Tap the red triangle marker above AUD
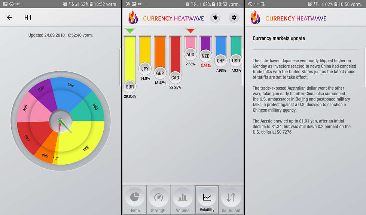The image size is (366, 215). point(190,31)
